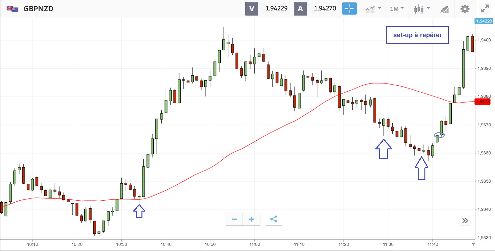Click the blue arrow annotation near 10:34
Screen dimensions: 495x251
click(x=139, y=212)
